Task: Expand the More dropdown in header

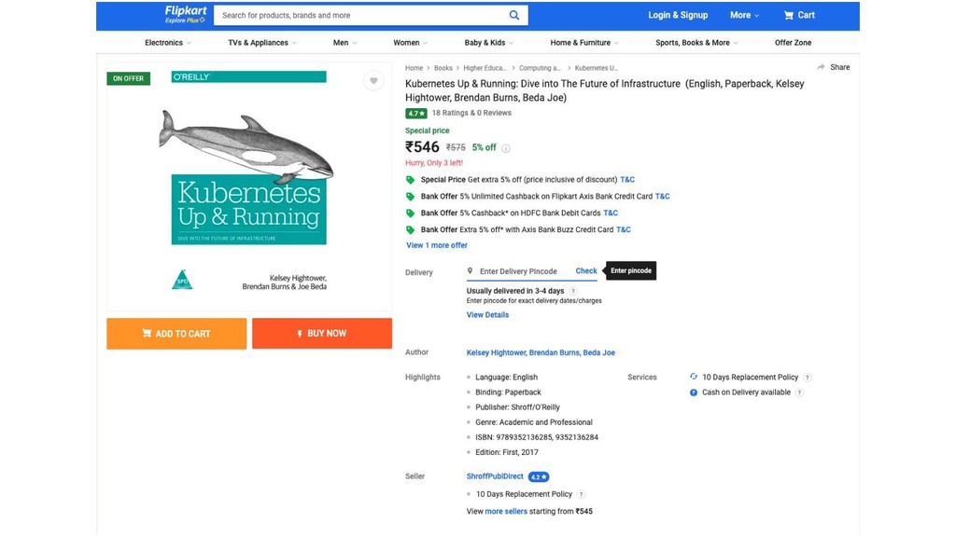Action: click(744, 15)
